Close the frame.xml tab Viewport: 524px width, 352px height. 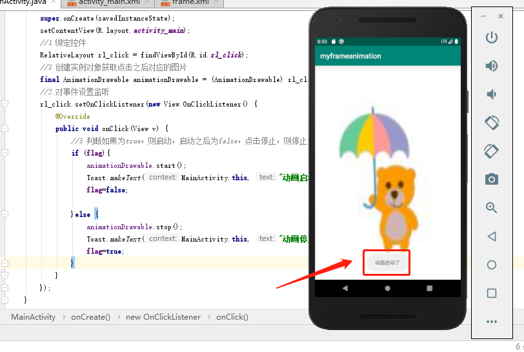click(216, 2)
